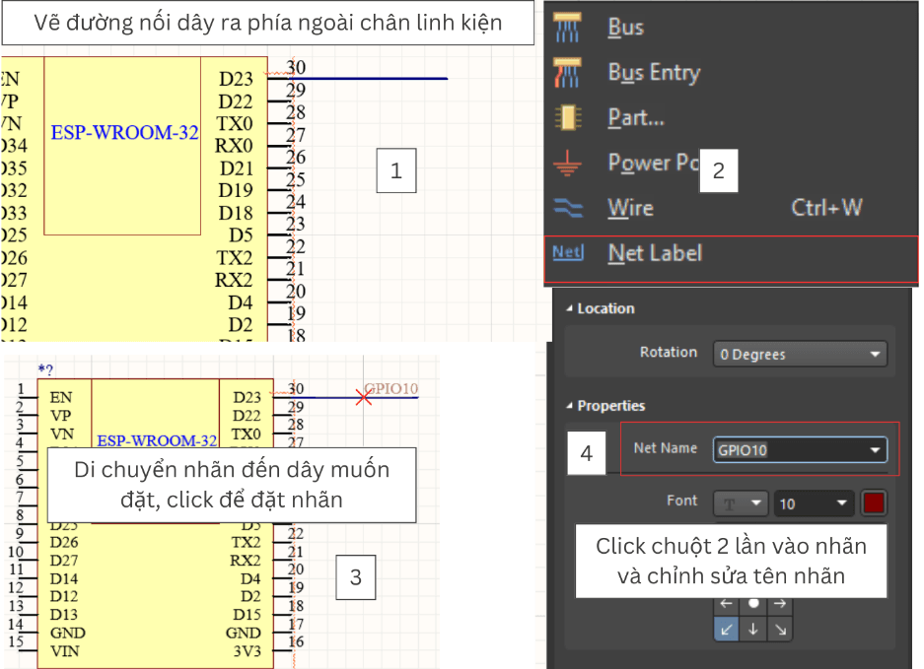The height and width of the screenshot is (669, 924).
Task: Collapse the Location section
Action: click(569, 308)
